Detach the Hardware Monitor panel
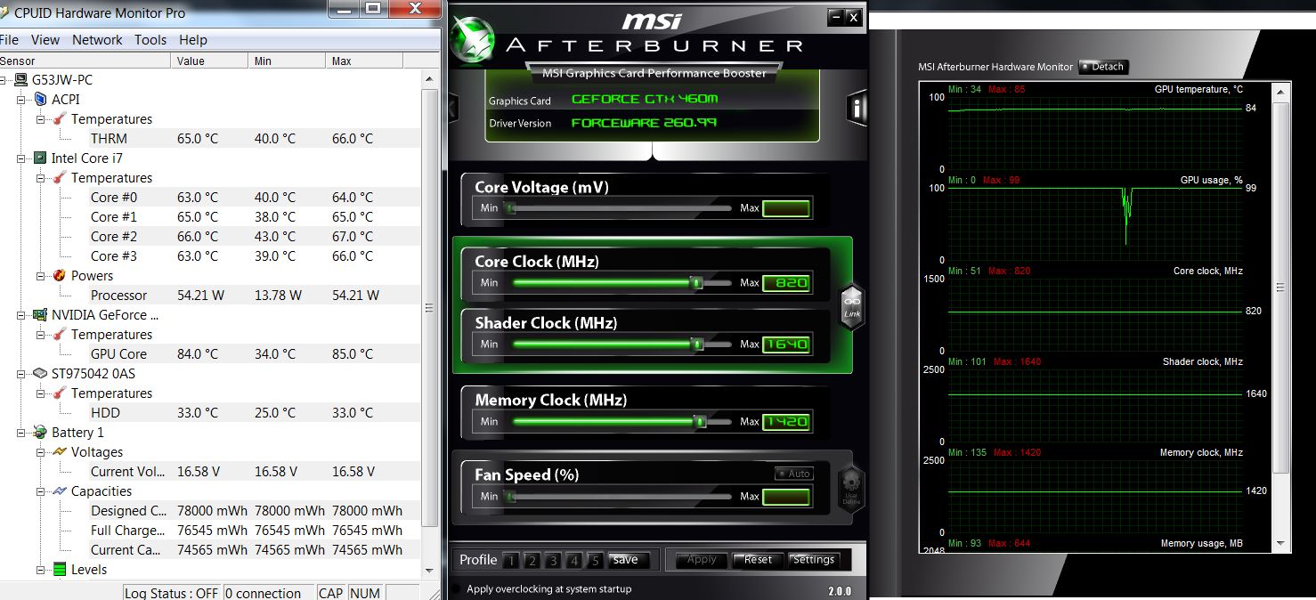 pos(1103,67)
